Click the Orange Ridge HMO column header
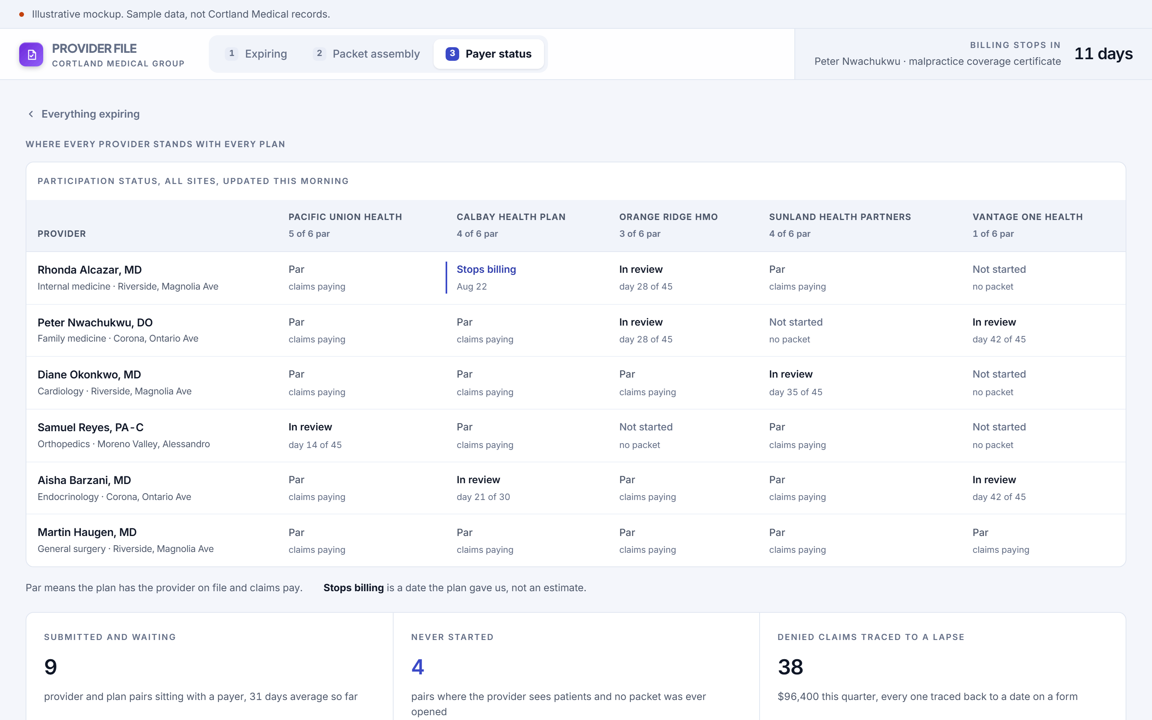The height and width of the screenshot is (720, 1152). pyautogui.click(x=668, y=217)
